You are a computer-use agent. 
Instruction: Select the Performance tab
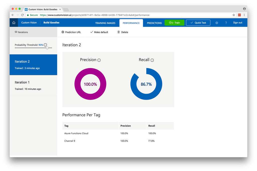(x=131, y=23)
